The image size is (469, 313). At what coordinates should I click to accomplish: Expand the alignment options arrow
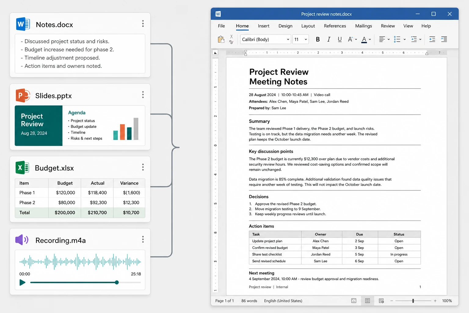[388, 39]
